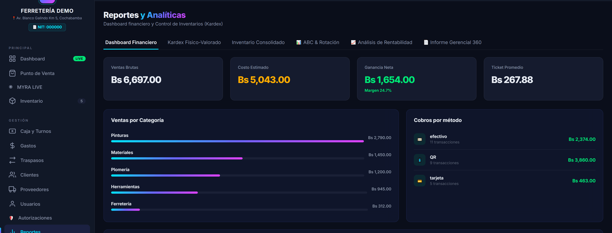Click the tarjeta card payment icon

click(x=420, y=181)
